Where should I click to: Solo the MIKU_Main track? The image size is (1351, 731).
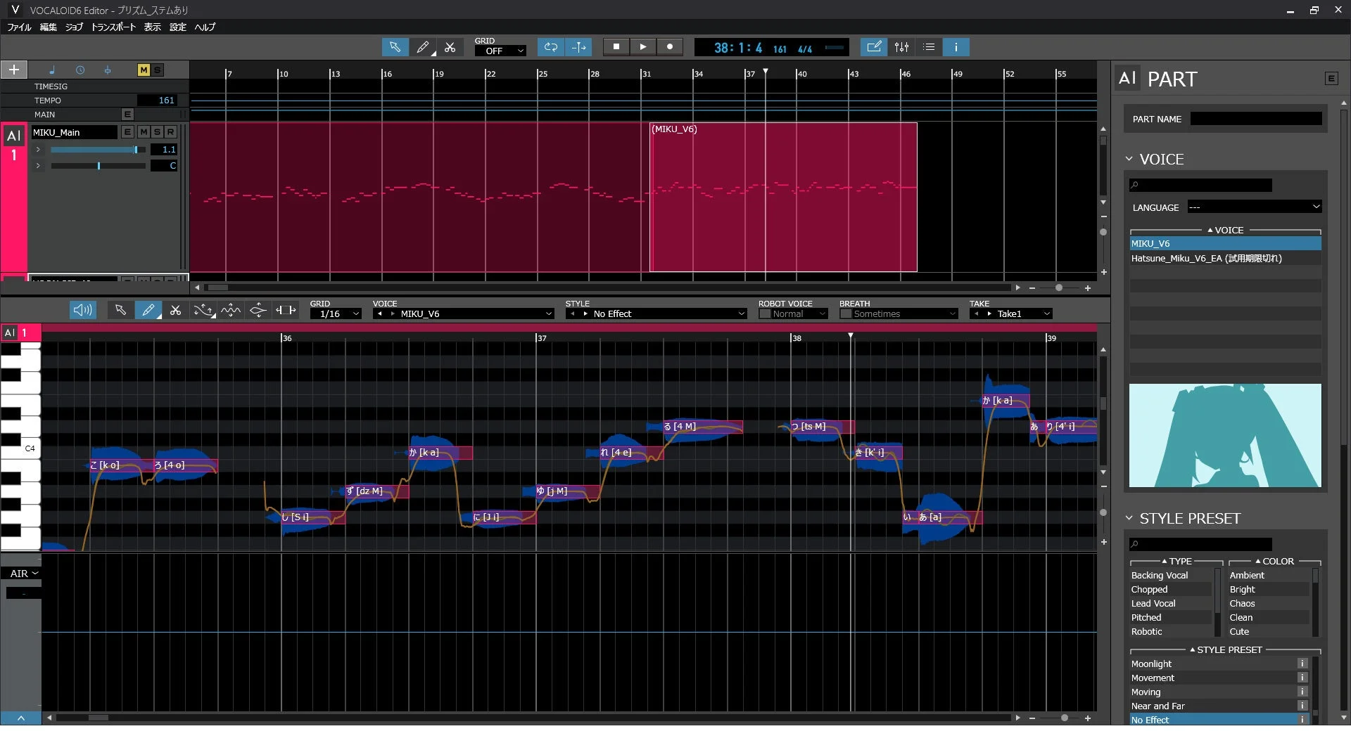pyautogui.click(x=156, y=131)
